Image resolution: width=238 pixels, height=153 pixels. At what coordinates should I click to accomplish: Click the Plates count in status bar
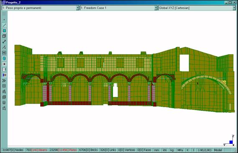click(x=63, y=150)
